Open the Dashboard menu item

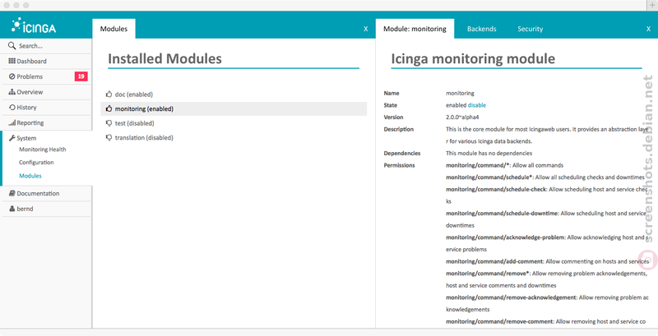[46, 61]
